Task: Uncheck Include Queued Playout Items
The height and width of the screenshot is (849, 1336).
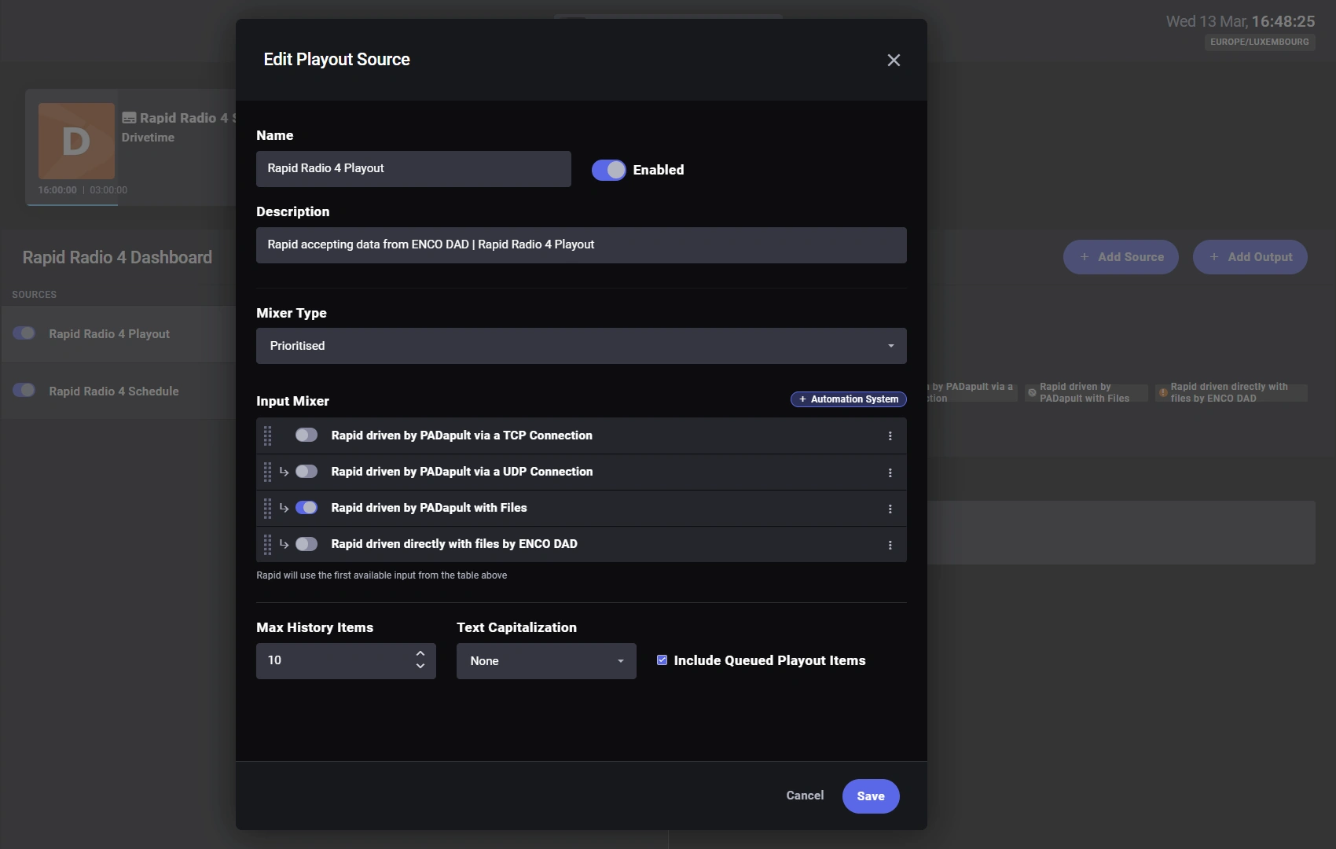Action: click(x=662, y=660)
